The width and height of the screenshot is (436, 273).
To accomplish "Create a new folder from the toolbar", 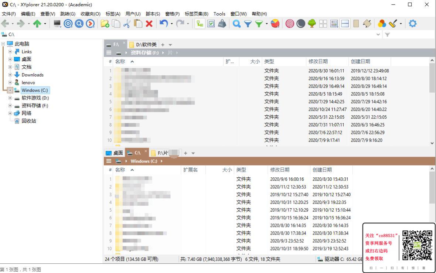I will [x=105, y=24].
